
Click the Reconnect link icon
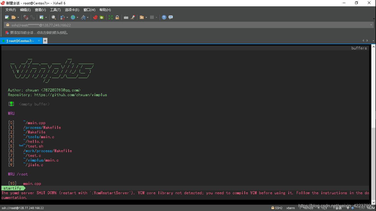[32, 17]
